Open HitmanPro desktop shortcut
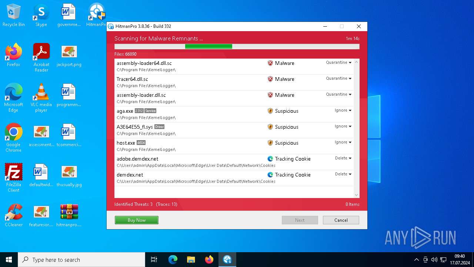The width and height of the screenshot is (474, 267). [x=97, y=15]
